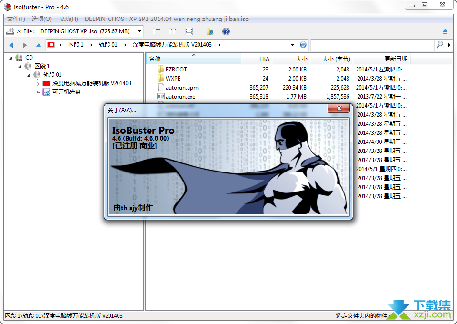Image resolution: width=457 pixels, height=324 pixels.
Task: Expand breadcrumb arrow after 深度电脑城万能装机版 V201403
Action: click(220, 45)
